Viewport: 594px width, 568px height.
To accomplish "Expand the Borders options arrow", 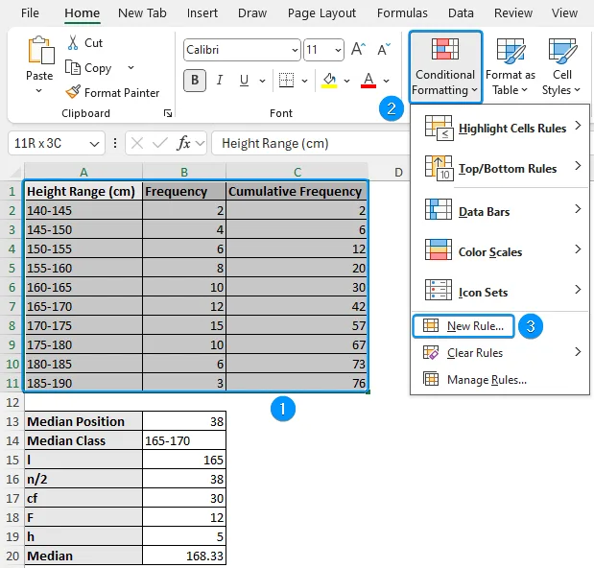I will click(x=304, y=81).
